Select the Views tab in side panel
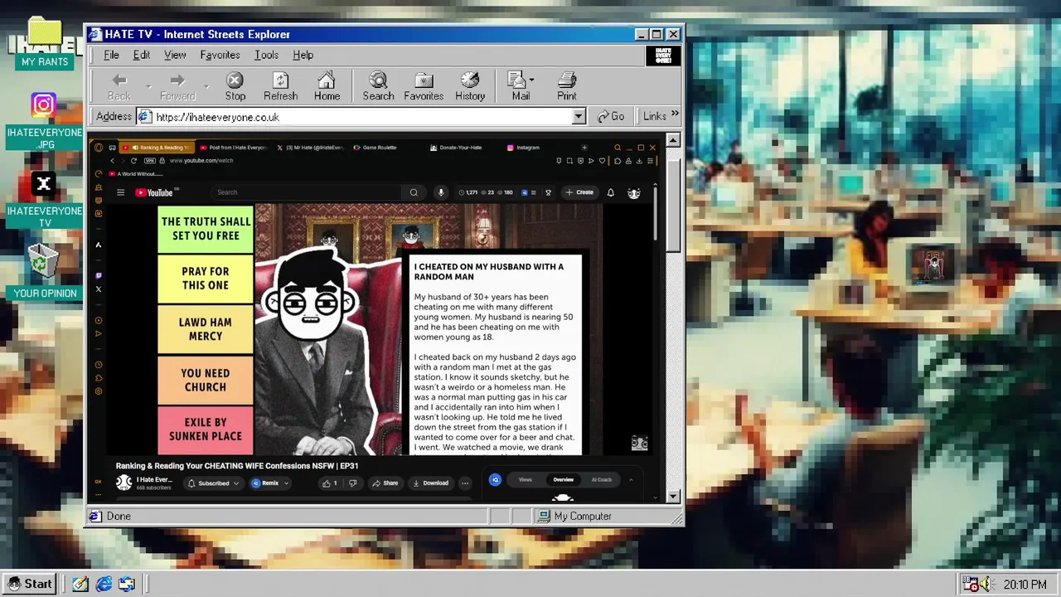The width and height of the screenshot is (1061, 597). (526, 479)
